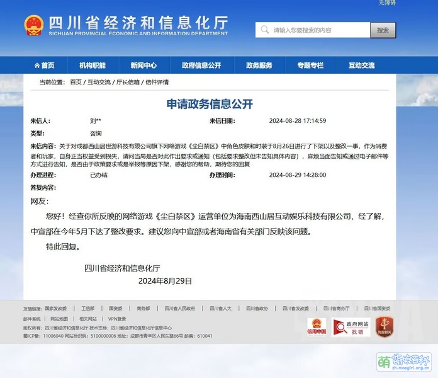Click the home icon beside 首页
The width and height of the screenshot is (438, 378).
[x=37, y=66]
